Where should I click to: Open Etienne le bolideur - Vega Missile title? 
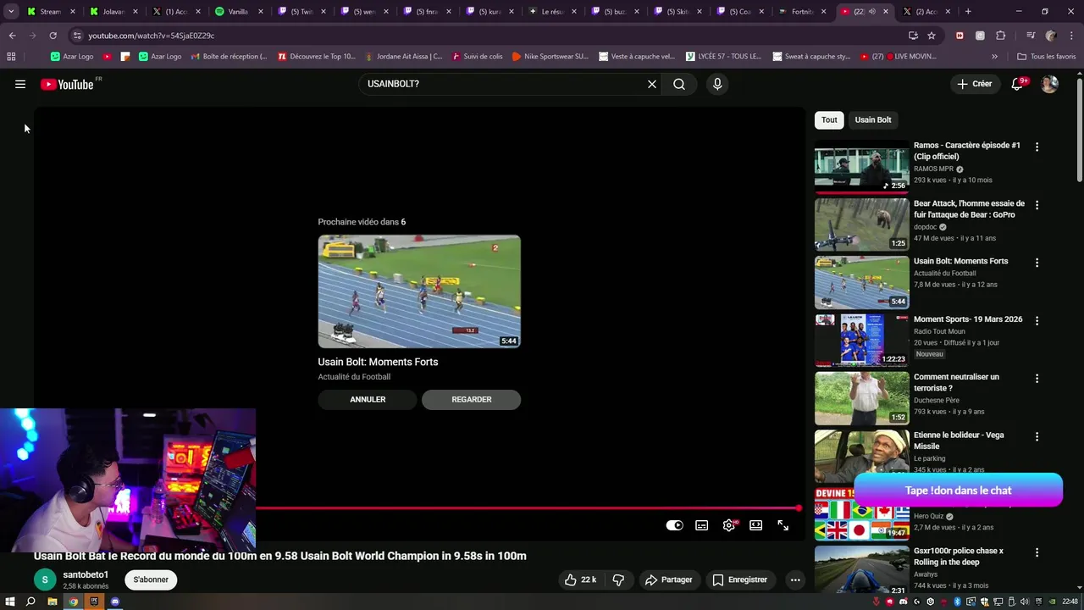[959, 441]
